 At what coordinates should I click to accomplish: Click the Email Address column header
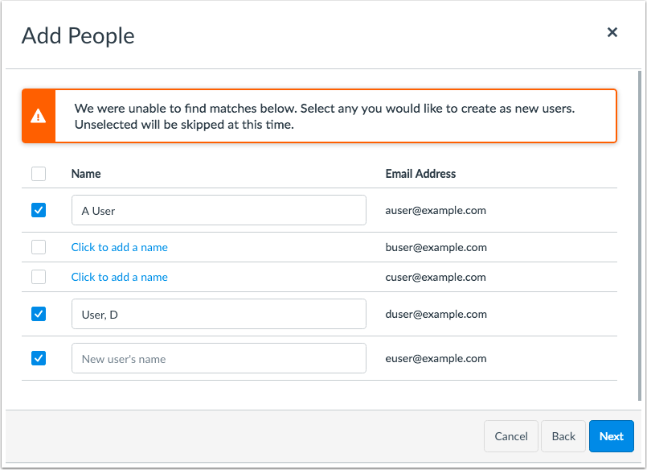click(x=420, y=174)
